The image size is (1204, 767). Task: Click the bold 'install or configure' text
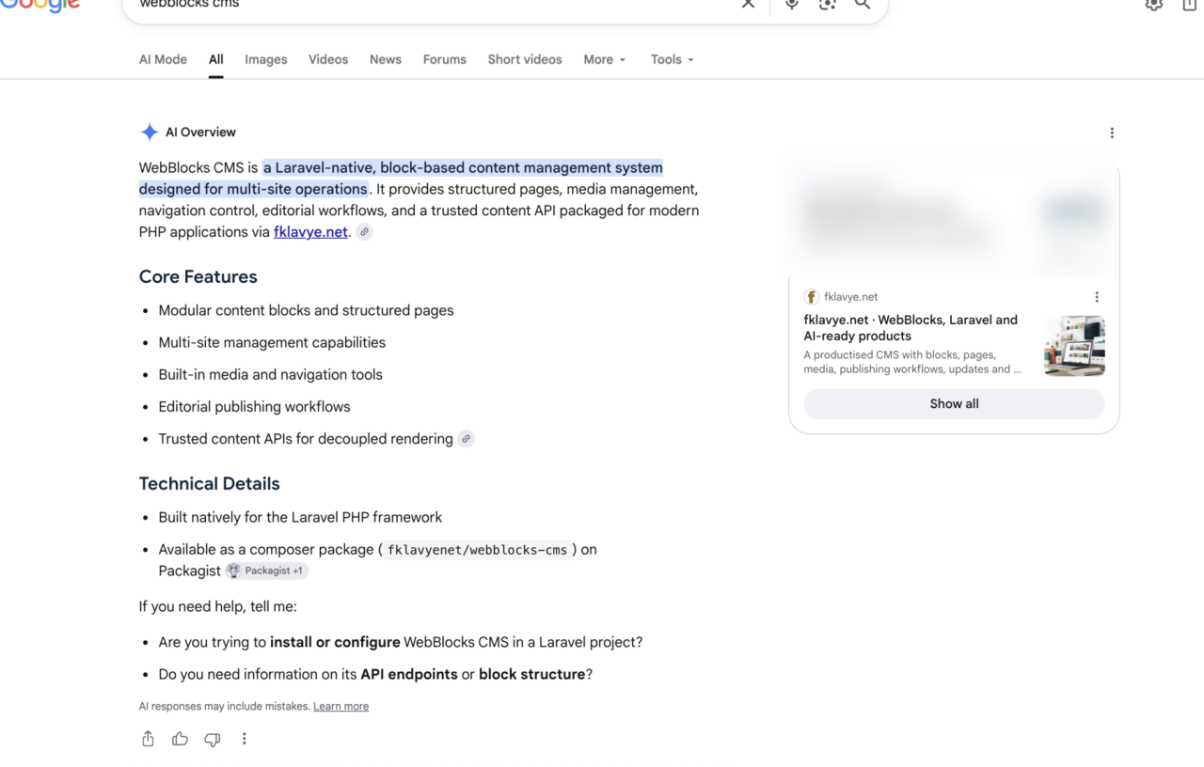coord(335,643)
